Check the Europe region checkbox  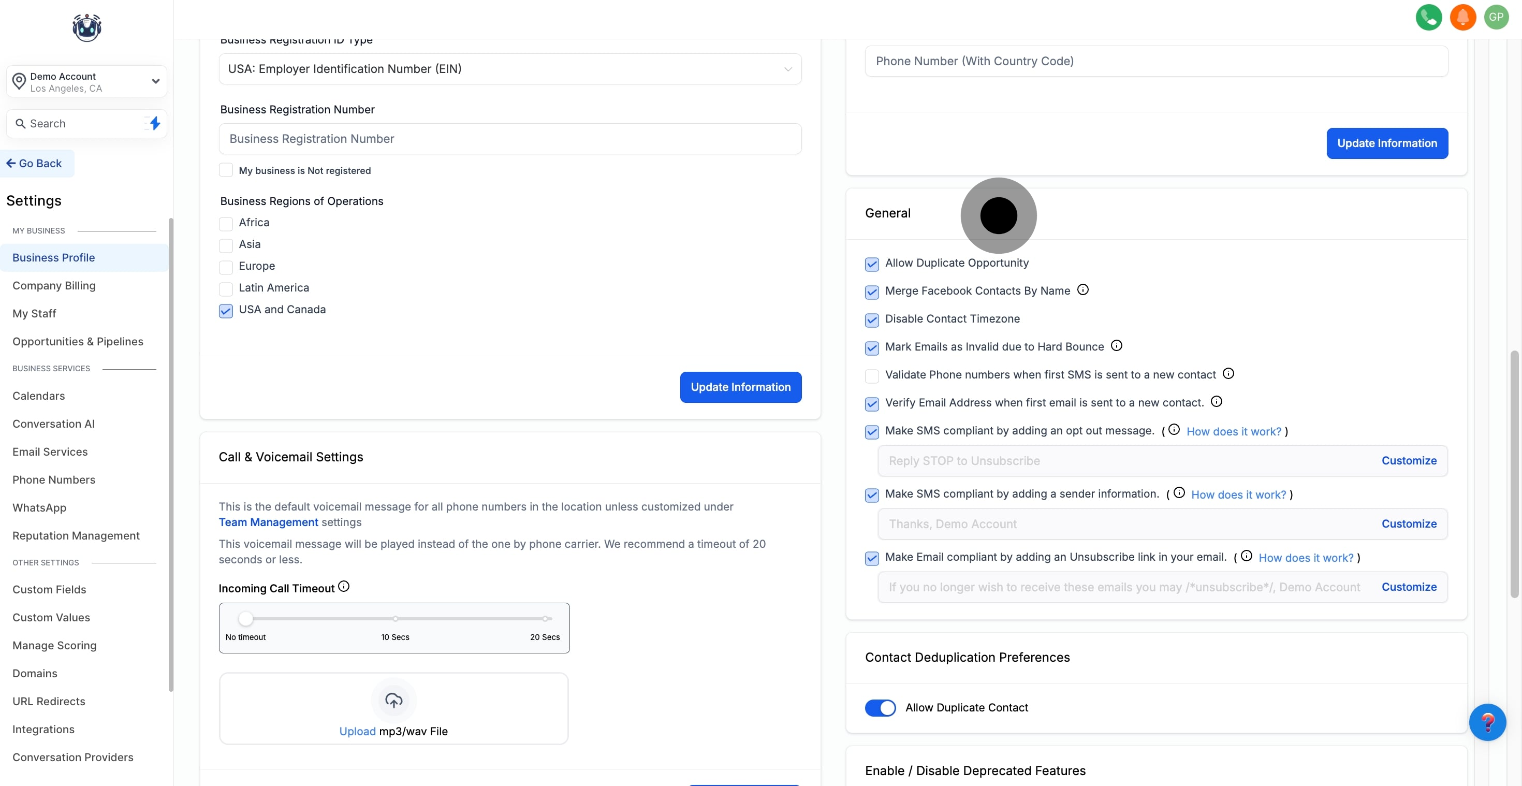click(x=226, y=267)
